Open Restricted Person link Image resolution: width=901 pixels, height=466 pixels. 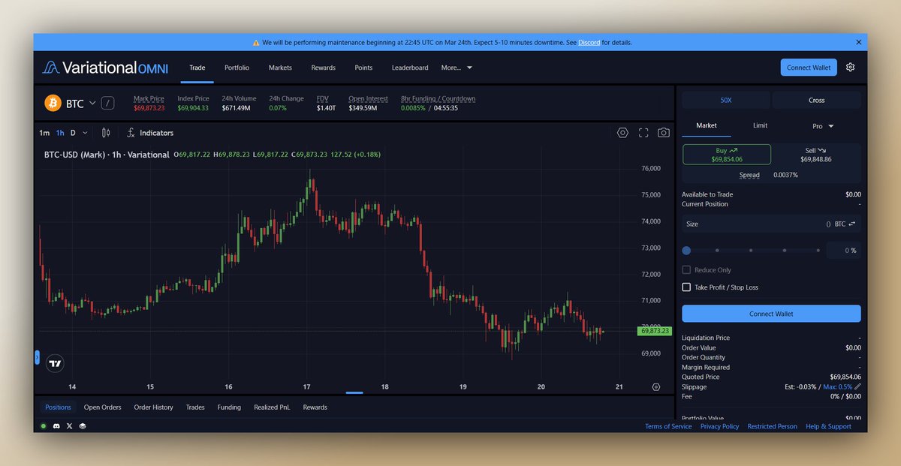point(772,426)
